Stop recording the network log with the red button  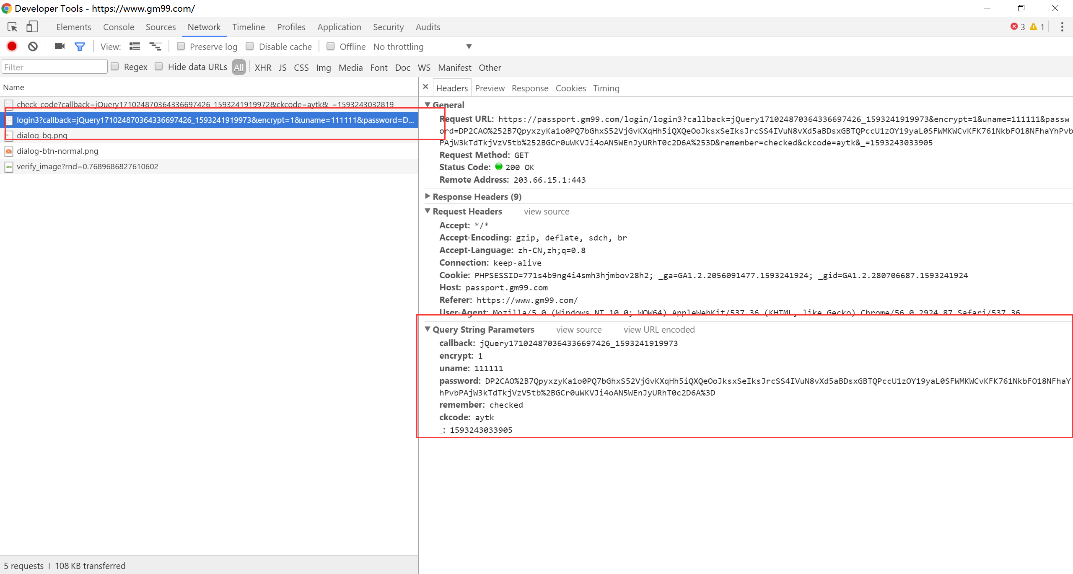coord(12,47)
